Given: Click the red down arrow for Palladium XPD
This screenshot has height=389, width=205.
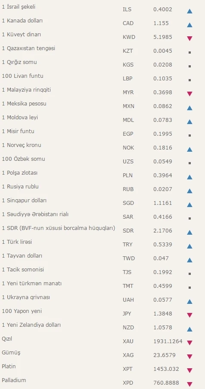Looking at the screenshot, I should 189,384.
